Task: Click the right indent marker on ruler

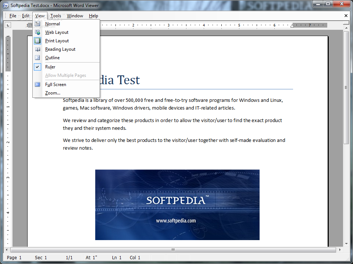Action: pos(292,26)
